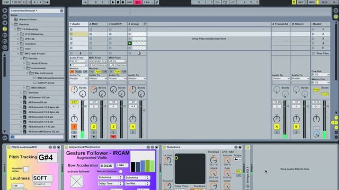This screenshot has width=339, height=190.
Task: Select the 1 Audio track header
Action: pos(78,24)
